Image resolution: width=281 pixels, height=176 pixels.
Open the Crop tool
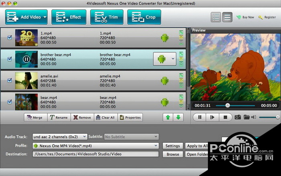[x=144, y=17]
